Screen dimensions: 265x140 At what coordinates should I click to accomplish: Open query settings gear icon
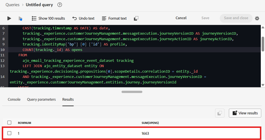[x=257, y=18]
